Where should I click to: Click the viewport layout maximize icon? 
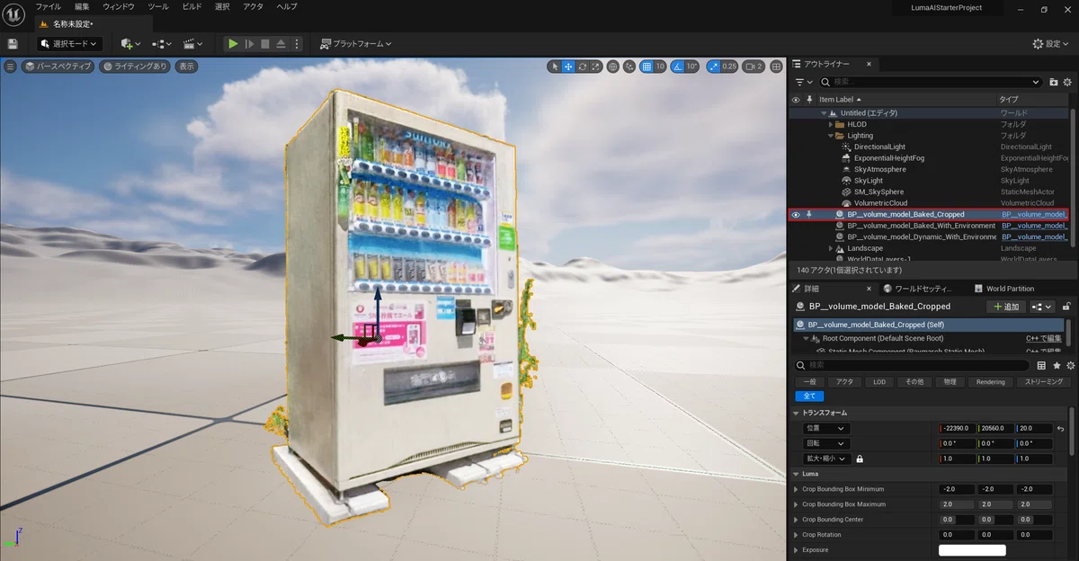(x=776, y=67)
